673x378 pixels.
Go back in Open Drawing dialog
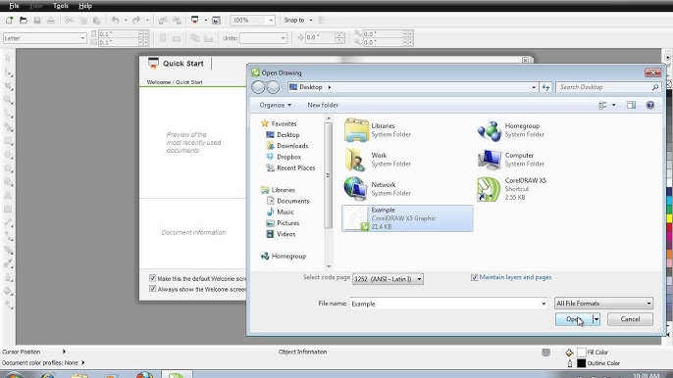(x=258, y=87)
